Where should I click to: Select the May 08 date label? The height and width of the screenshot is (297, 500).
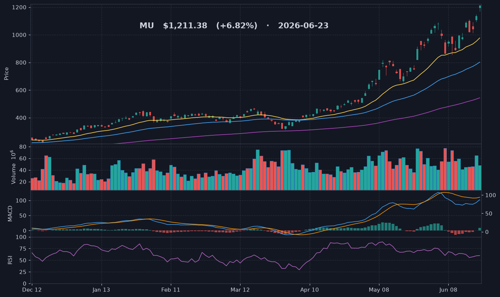(x=379, y=290)
